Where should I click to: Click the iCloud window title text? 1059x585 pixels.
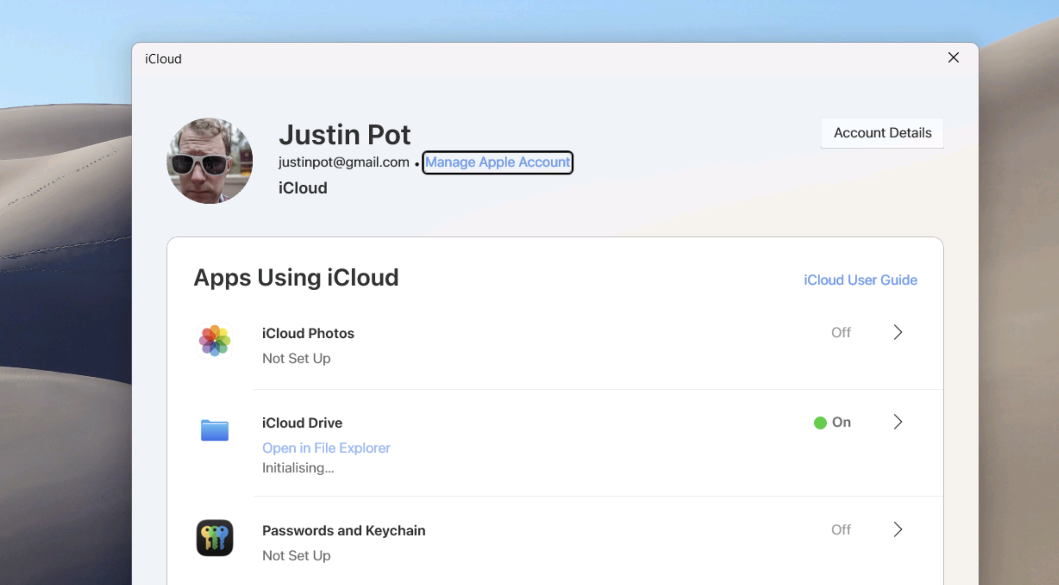(163, 59)
